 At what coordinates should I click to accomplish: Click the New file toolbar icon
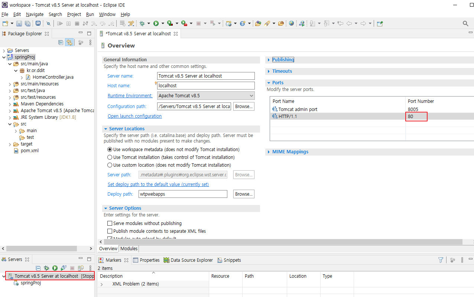pyautogui.click(x=5, y=23)
